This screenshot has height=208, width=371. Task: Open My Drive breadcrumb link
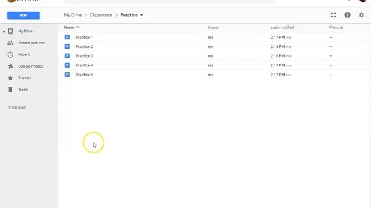(72, 15)
